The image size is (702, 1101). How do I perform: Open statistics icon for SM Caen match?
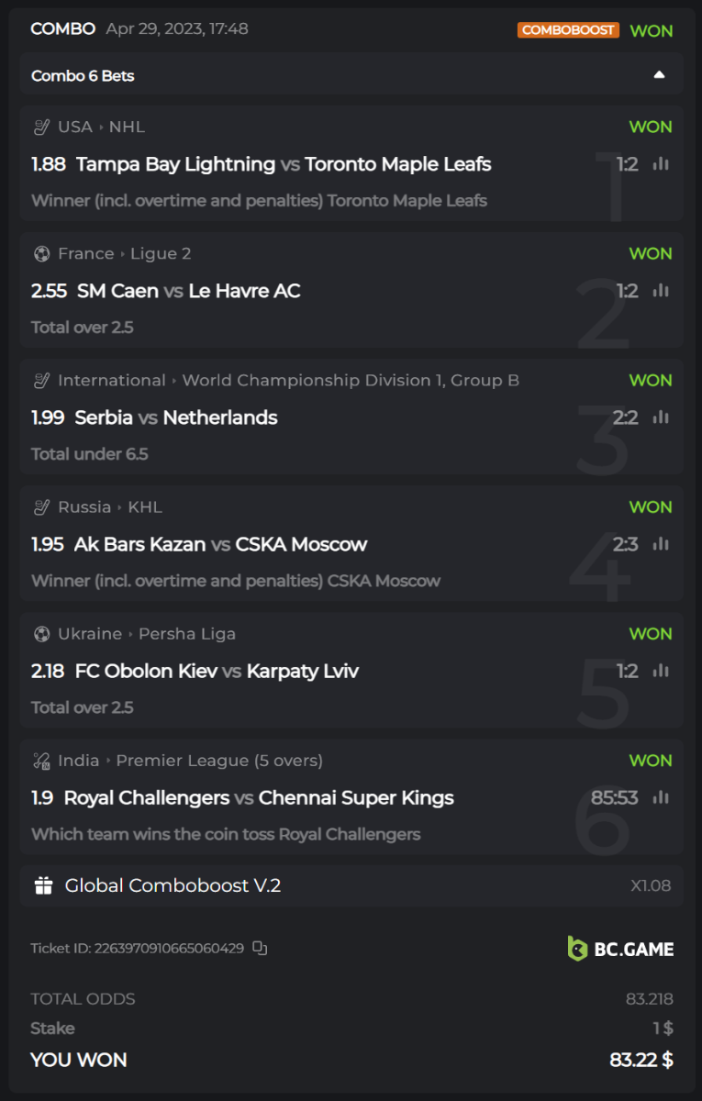pos(661,291)
